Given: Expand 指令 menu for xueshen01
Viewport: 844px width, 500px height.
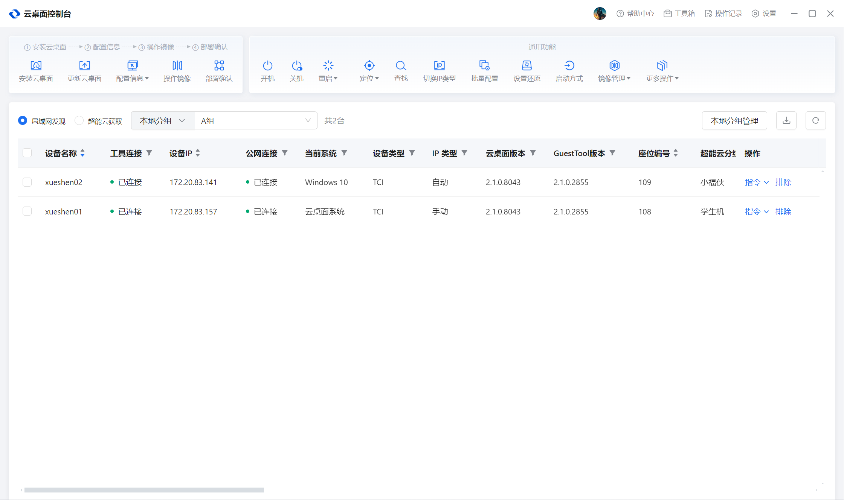Looking at the screenshot, I should pyautogui.click(x=757, y=211).
